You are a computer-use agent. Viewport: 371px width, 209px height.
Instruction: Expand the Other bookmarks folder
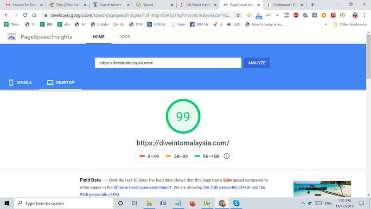pos(350,24)
